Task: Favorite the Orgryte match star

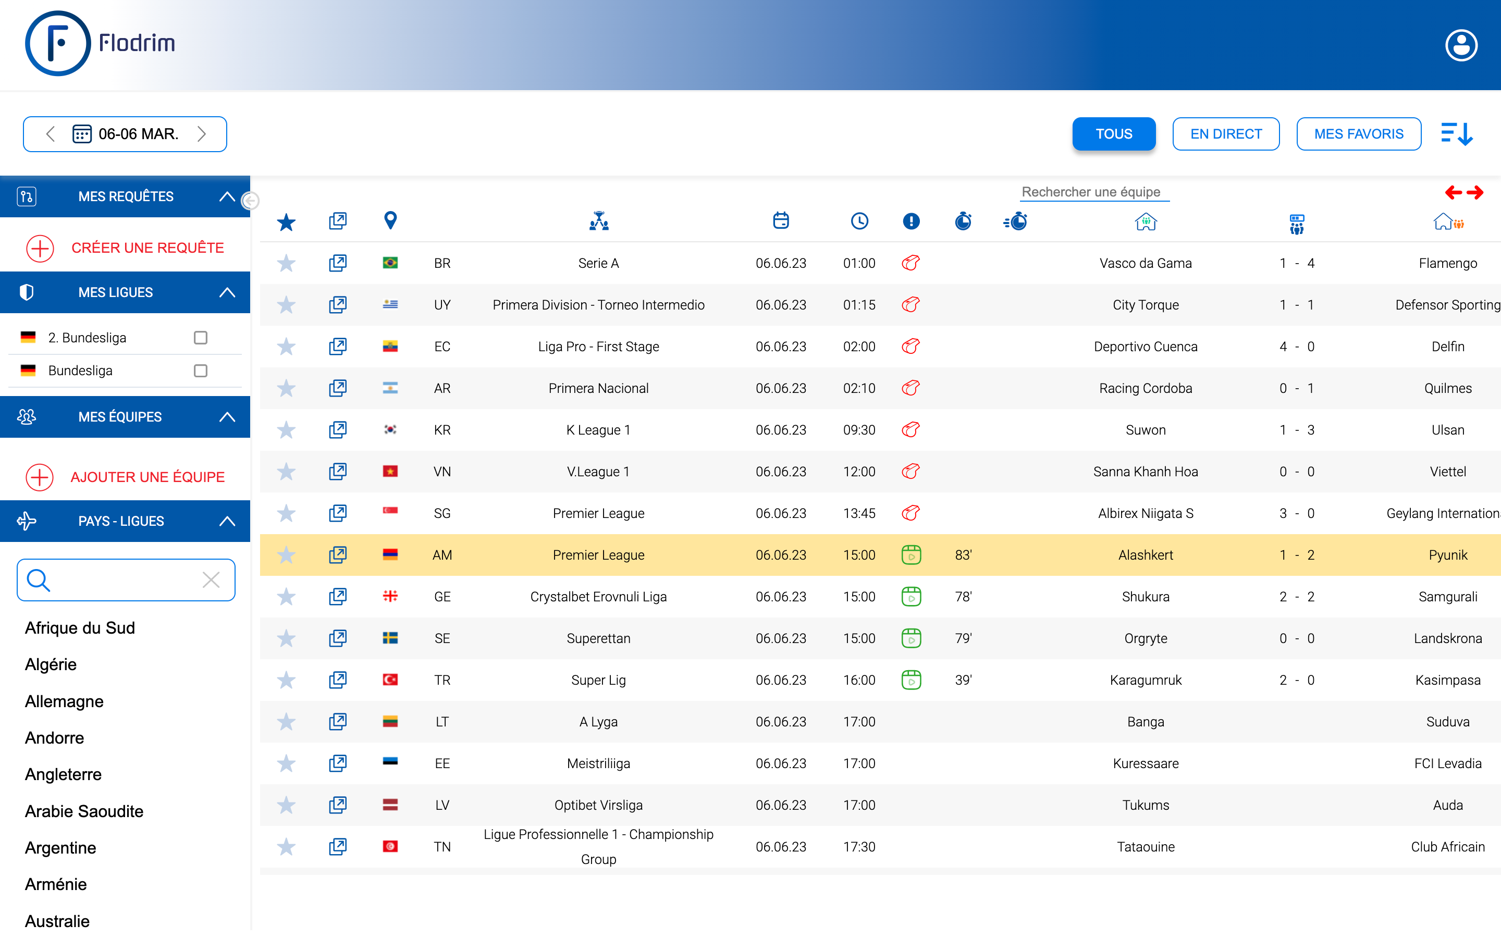Action: (286, 638)
